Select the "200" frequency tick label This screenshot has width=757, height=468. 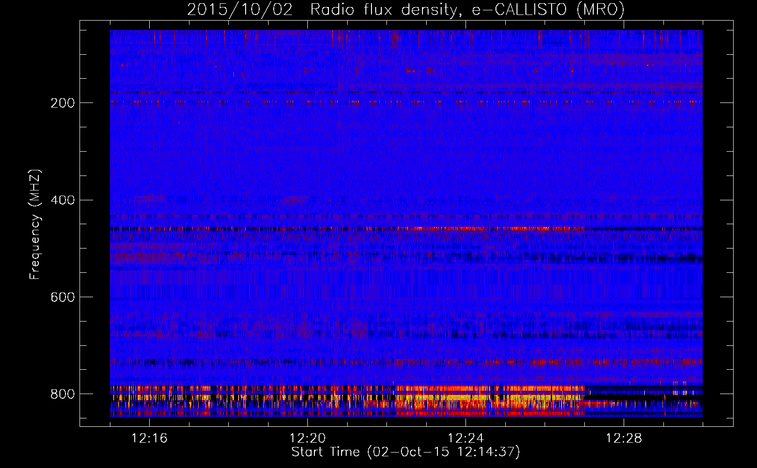(x=62, y=103)
